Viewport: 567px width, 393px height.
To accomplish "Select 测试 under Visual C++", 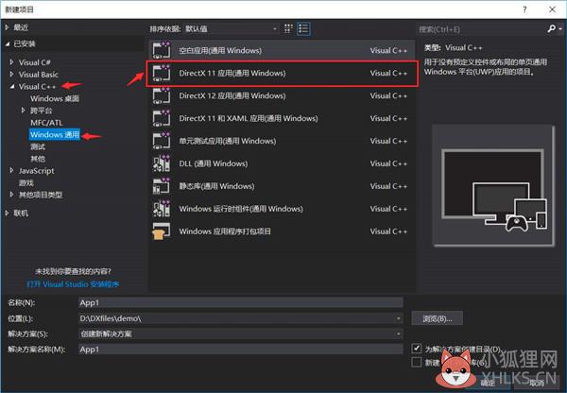I will [38, 146].
